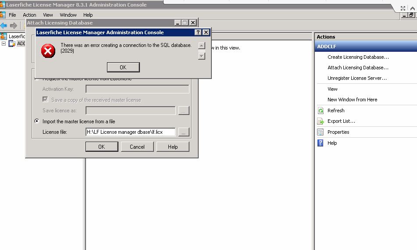This screenshot has width=417, height=250.
Task: Click the Laserfiche root node icon in tree
Action: tap(4, 36)
